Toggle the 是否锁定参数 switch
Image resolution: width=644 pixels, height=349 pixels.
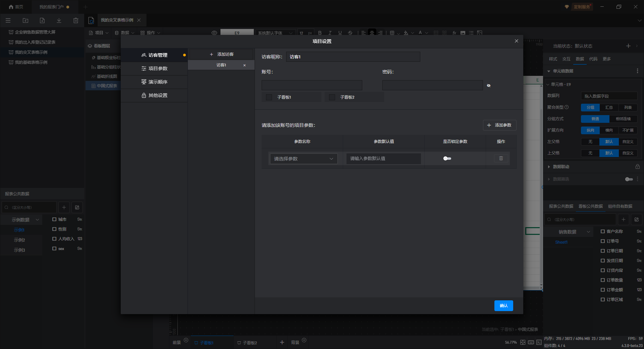(x=447, y=158)
